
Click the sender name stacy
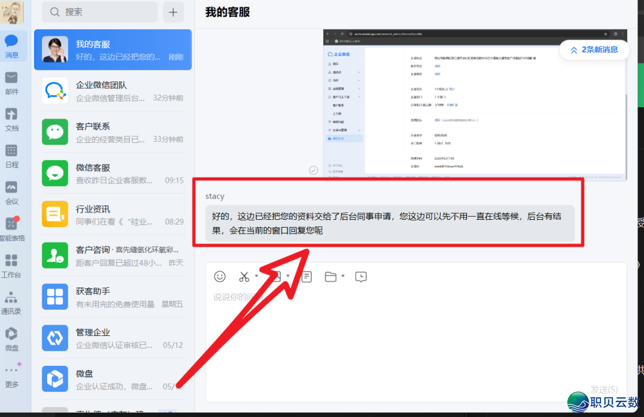point(215,196)
